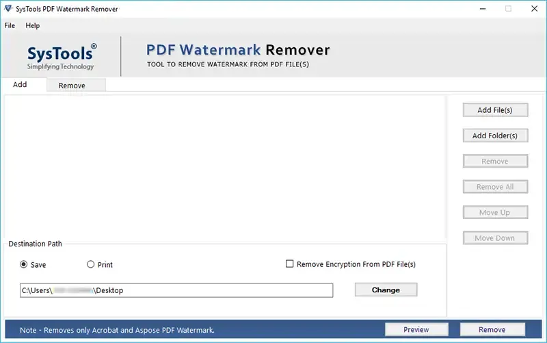This screenshot has height=343, width=547.
Task: Click the Move Up button
Action: pyautogui.click(x=495, y=212)
